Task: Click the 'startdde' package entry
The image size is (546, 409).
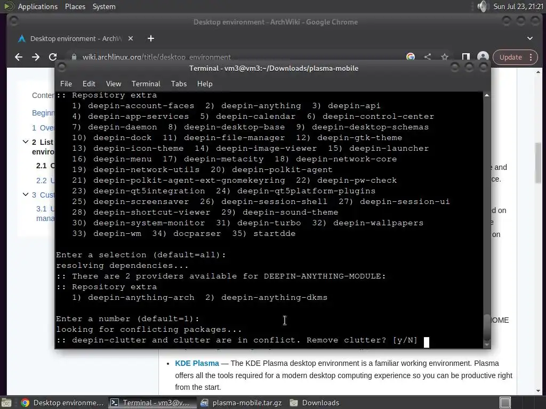Action: [275, 234]
